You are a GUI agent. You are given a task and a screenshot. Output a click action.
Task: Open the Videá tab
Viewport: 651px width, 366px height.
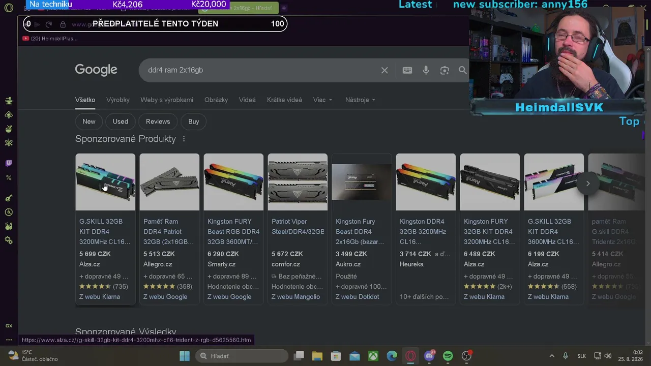tap(247, 100)
